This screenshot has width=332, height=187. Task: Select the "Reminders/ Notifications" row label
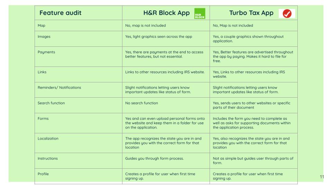tap(59, 88)
